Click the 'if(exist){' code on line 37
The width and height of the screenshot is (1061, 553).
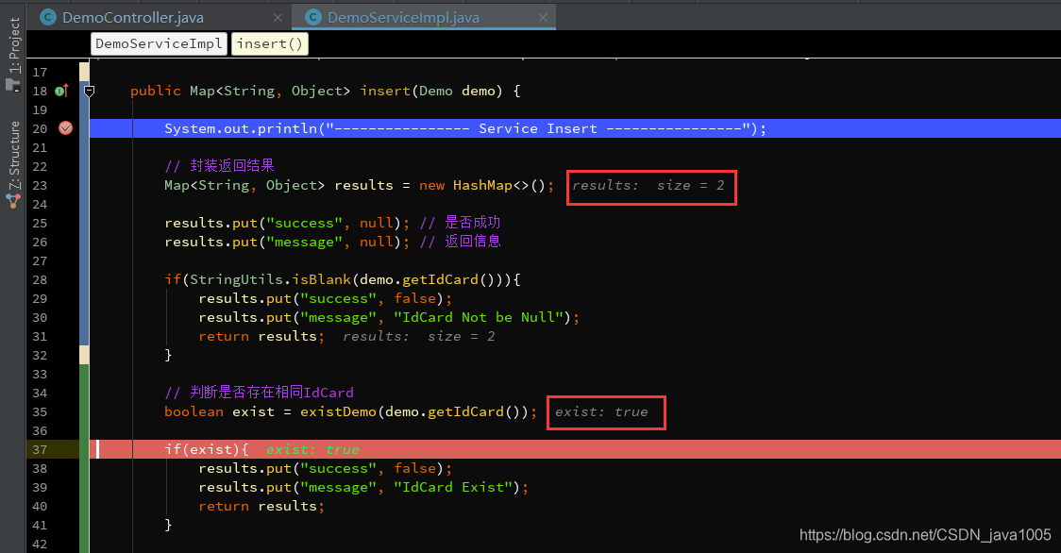tap(207, 449)
